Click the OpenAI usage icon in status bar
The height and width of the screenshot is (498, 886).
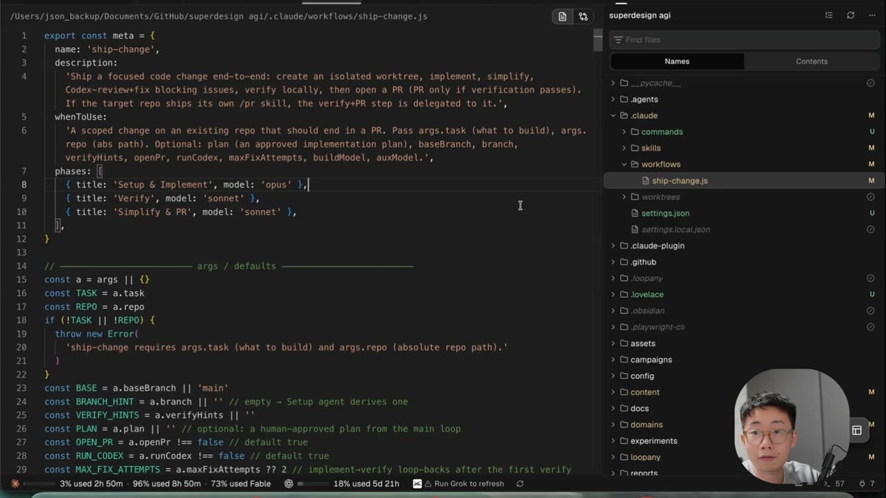289,484
